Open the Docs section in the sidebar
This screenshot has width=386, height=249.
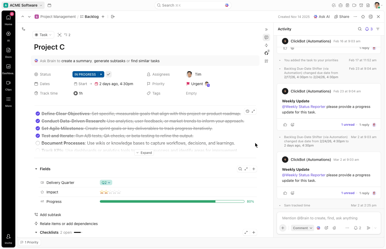point(8,52)
